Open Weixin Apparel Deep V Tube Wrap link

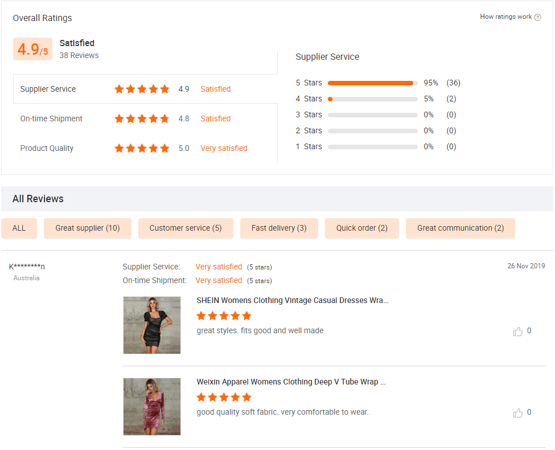(x=291, y=382)
